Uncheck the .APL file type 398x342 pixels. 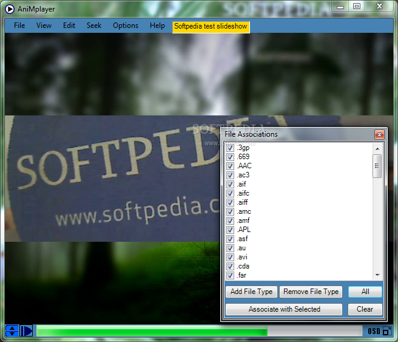pos(230,230)
